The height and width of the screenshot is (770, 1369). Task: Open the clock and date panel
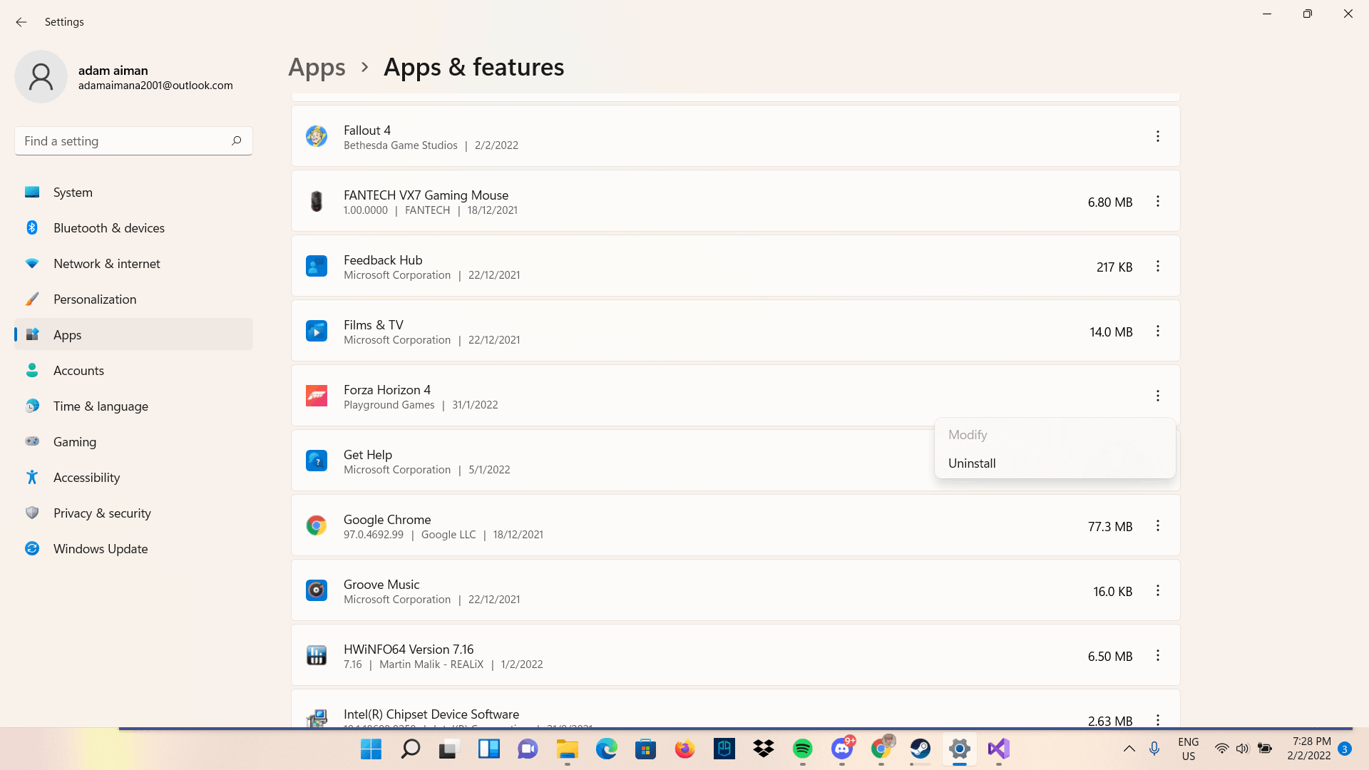pos(1309,749)
